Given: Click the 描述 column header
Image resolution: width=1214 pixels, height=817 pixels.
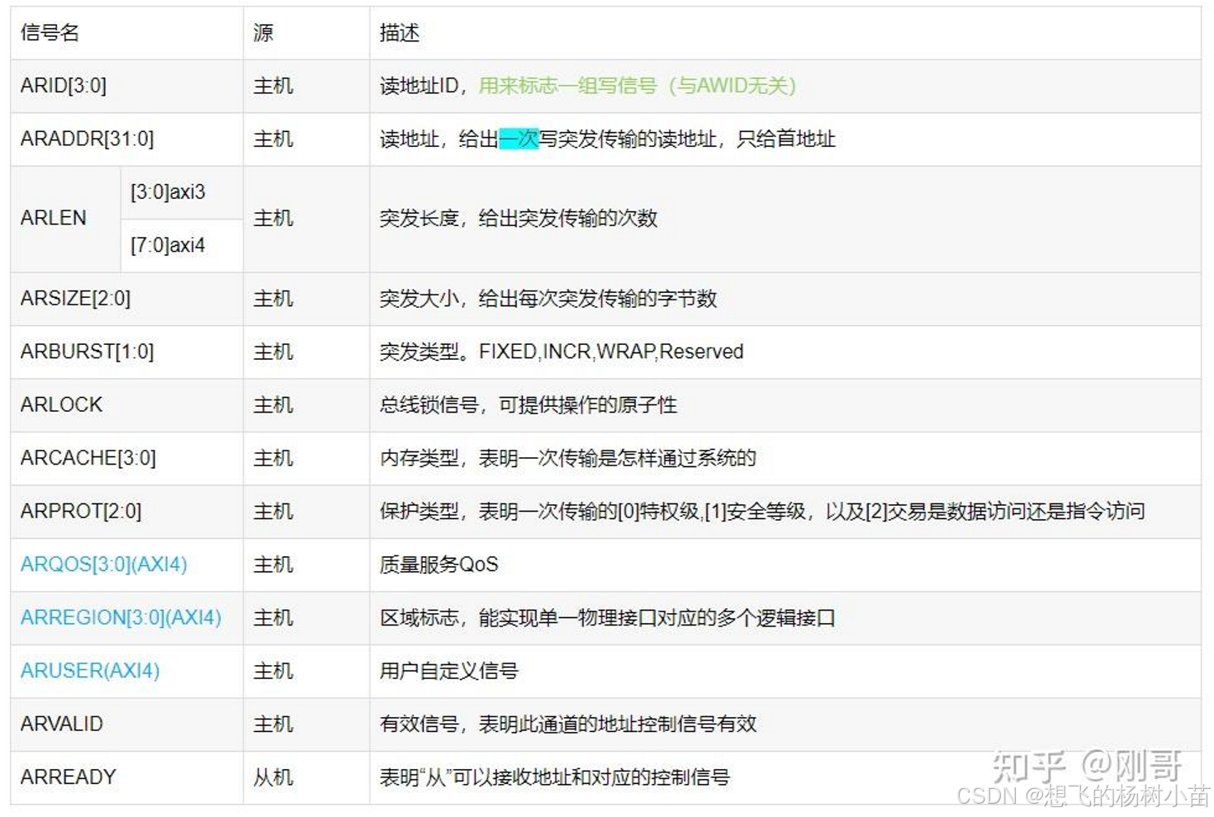Looking at the screenshot, I should pos(397,32).
